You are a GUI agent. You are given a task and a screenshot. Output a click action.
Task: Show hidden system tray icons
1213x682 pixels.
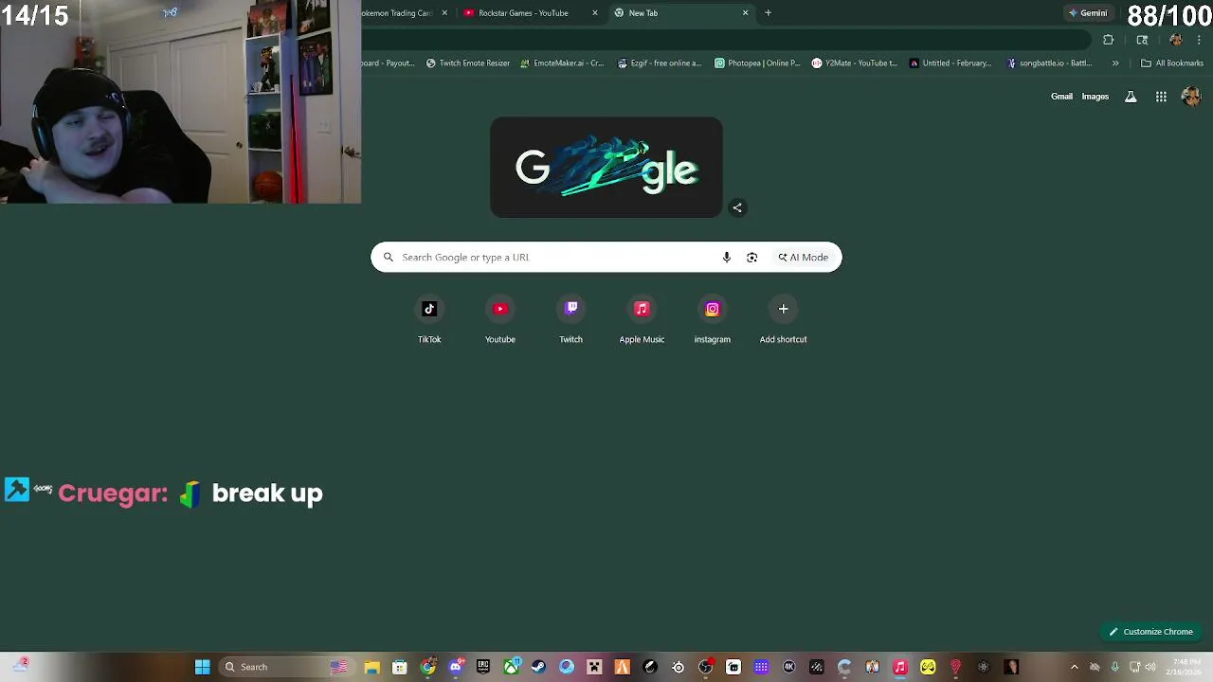(1074, 667)
